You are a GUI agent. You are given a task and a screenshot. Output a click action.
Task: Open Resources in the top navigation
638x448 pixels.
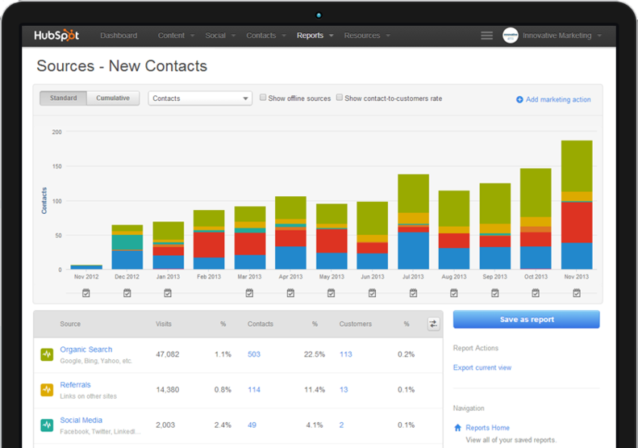(362, 36)
